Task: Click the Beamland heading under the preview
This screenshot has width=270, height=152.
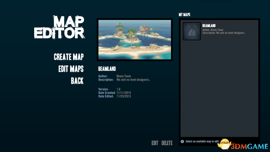Action: (x=107, y=69)
